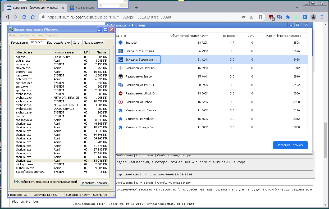Image resolution: width=329 pixels, height=209 pixels.
Task: Select Расширение: uBlock O… shield icon
Action: (121, 93)
